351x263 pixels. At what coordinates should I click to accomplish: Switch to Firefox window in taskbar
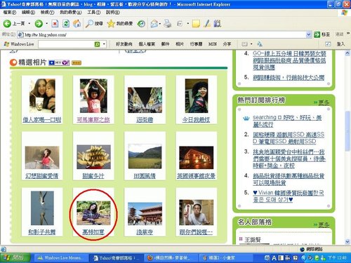171,258
